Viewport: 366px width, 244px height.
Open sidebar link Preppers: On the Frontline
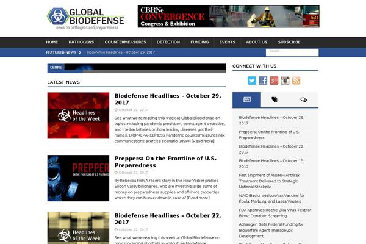click(x=269, y=135)
